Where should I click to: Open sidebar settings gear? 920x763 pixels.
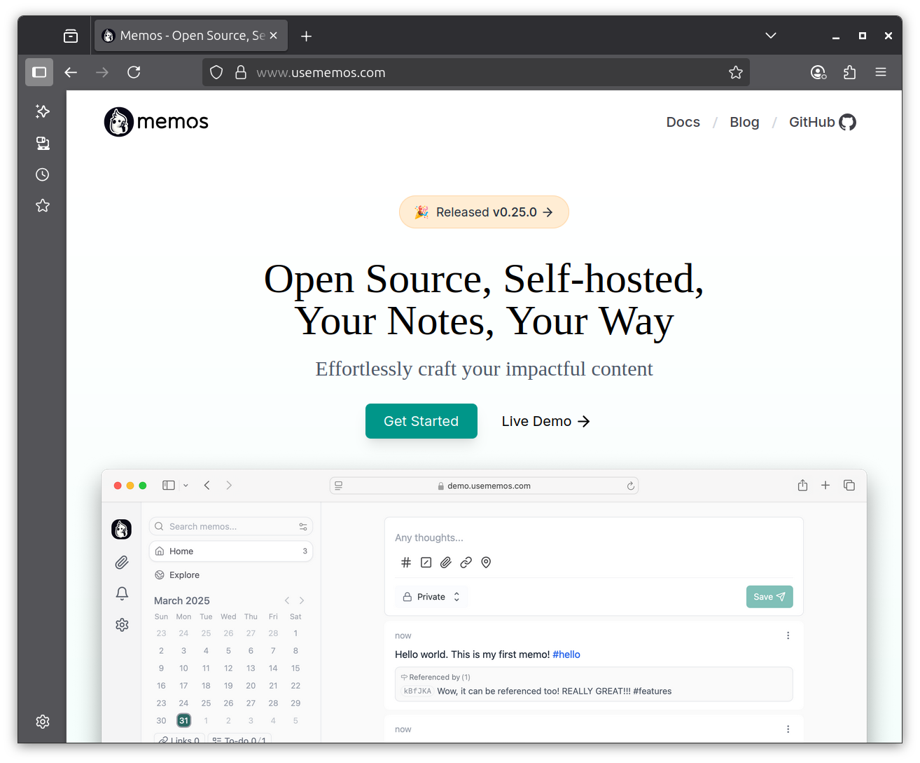[x=43, y=722]
